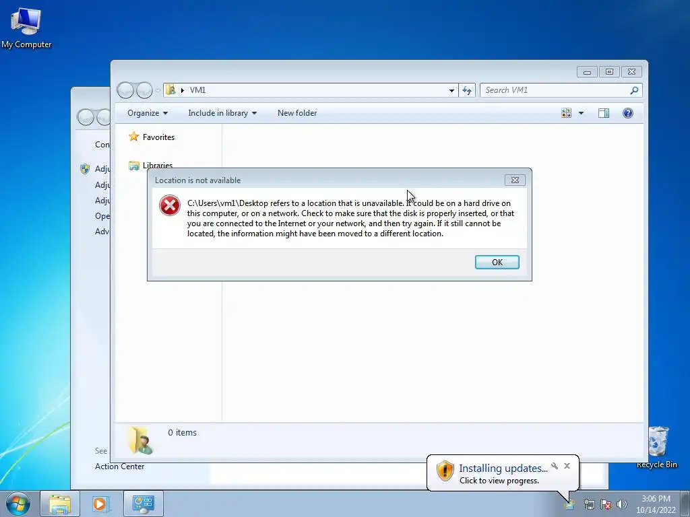Open the Windows Start menu

tap(18, 504)
